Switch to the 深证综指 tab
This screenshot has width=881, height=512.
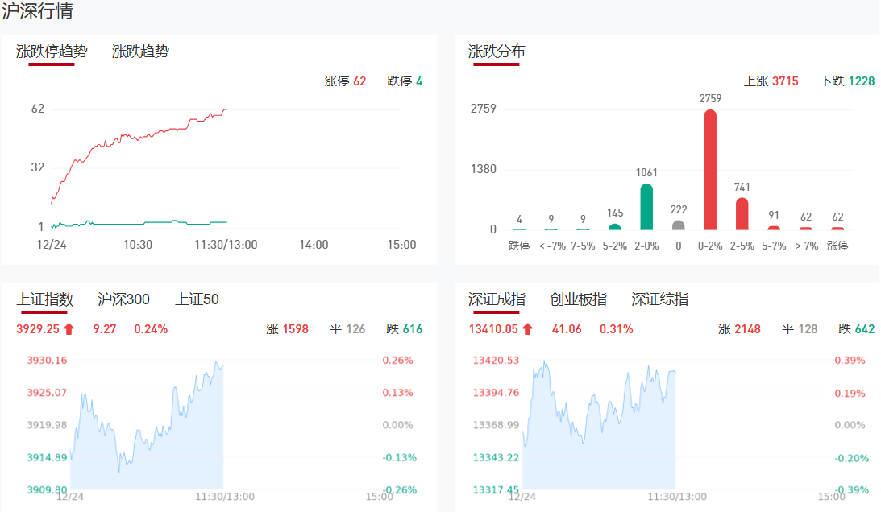(659, 299)
